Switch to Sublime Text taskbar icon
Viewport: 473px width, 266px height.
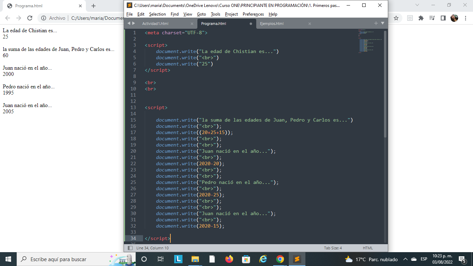tap(297, 259)
